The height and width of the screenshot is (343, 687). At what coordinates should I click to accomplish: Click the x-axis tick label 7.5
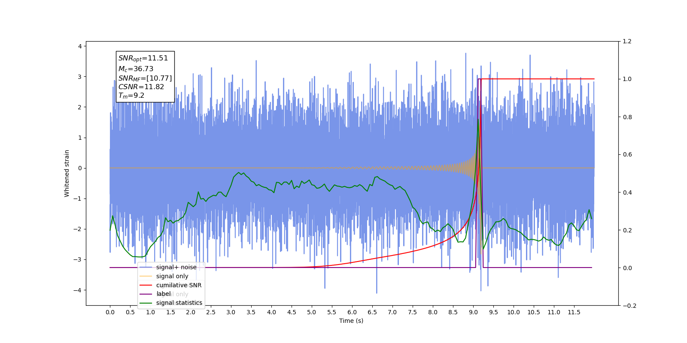[x=413, y=312]
